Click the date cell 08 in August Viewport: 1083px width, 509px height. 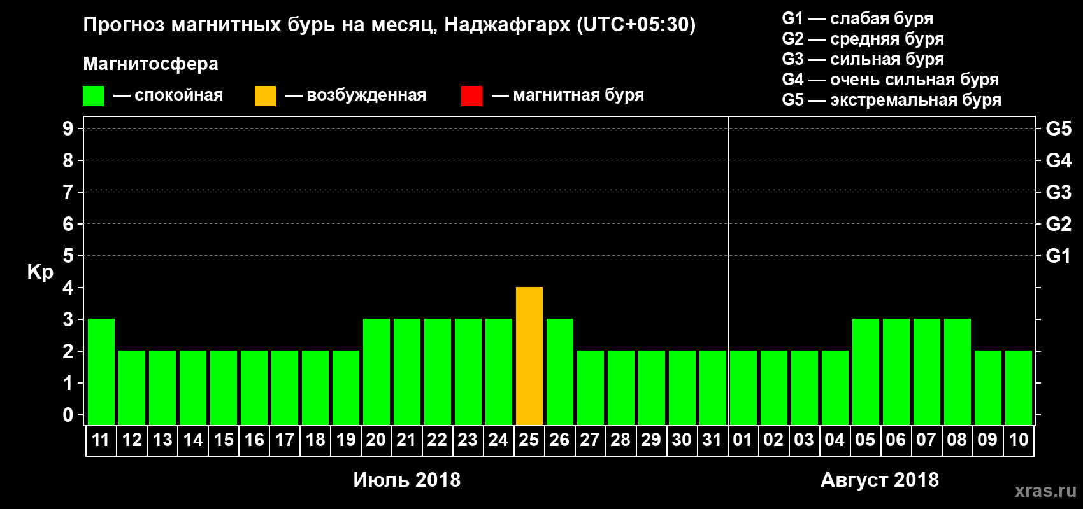(x=957, y=440)
